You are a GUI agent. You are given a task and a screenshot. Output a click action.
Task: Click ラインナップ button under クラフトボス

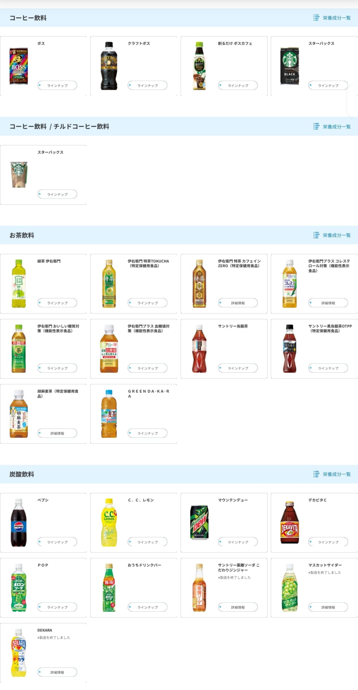coord(148,86)
